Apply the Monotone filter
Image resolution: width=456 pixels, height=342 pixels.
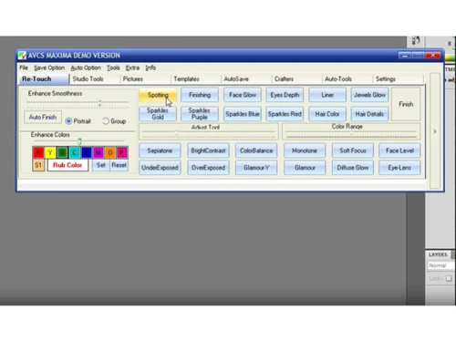305,150
